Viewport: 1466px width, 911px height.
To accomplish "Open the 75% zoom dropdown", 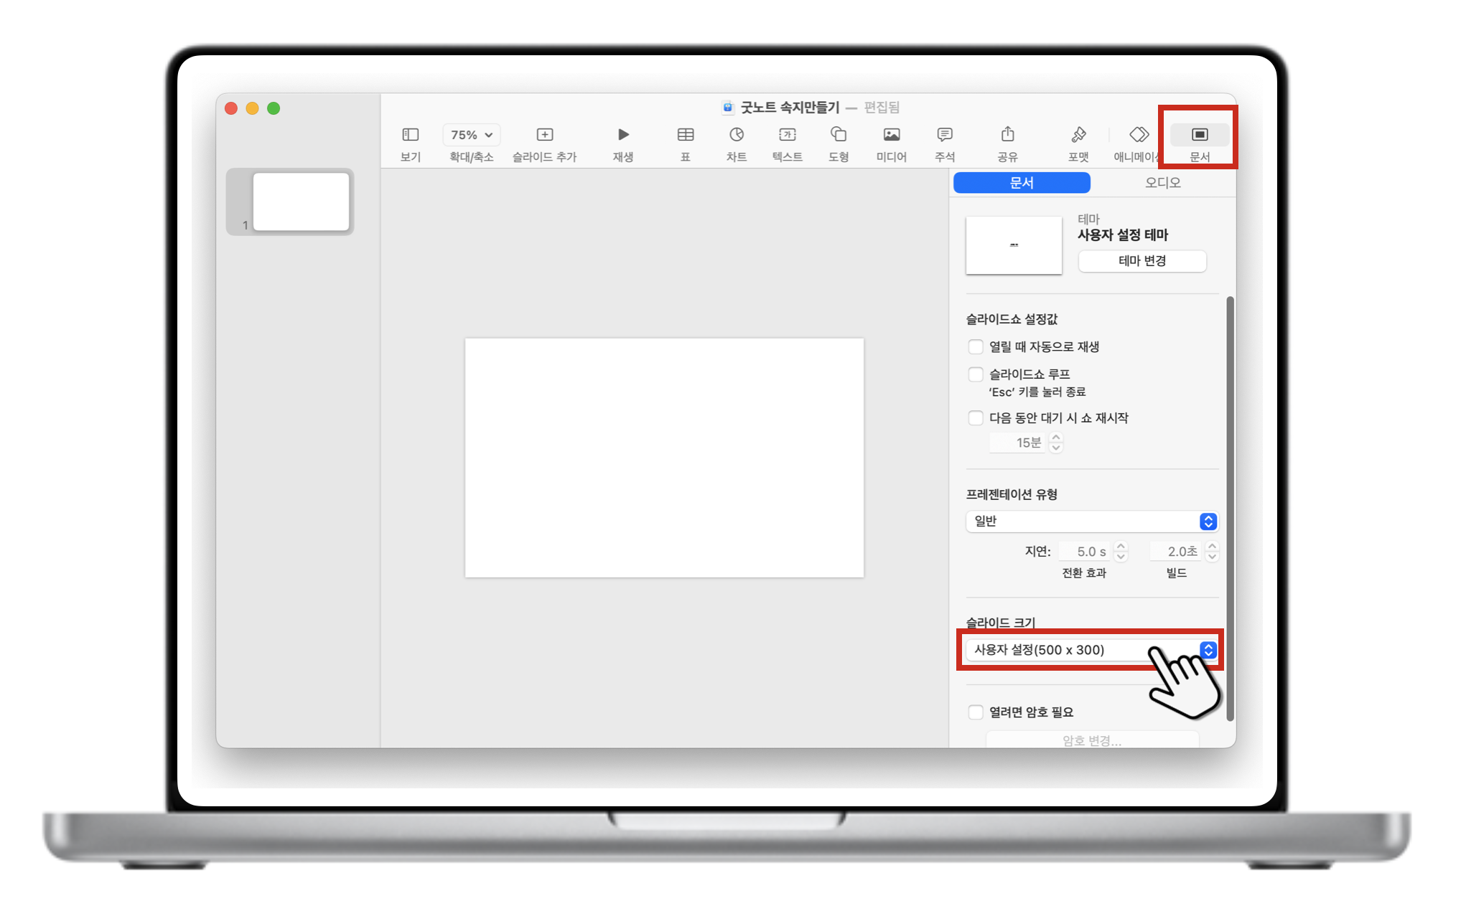I will (471, 135).
